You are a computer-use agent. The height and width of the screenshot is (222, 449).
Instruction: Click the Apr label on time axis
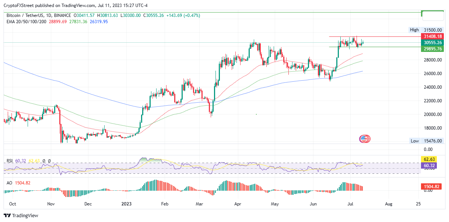point(238,204)
